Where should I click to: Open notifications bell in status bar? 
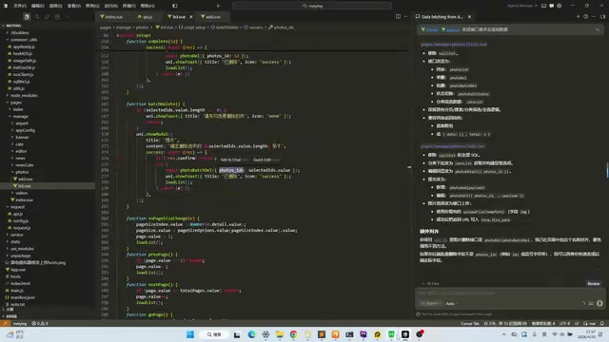602,323
